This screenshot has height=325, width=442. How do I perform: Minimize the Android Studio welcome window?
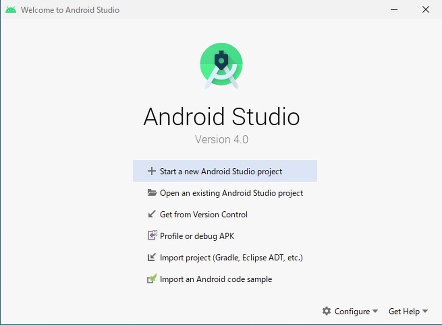tap(394, 9)
